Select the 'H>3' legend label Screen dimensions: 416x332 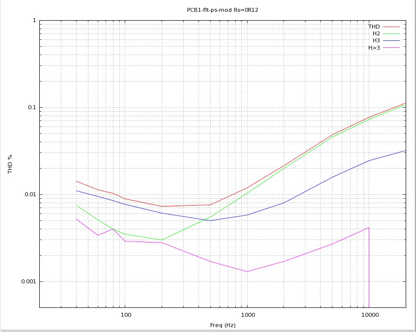pyautogui.click(x=374, y=48)
